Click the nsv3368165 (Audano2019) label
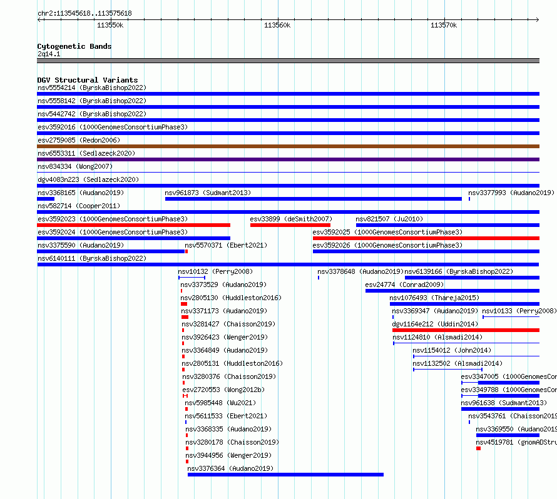Viewport: 557px width, 499px height. point(81,193)
